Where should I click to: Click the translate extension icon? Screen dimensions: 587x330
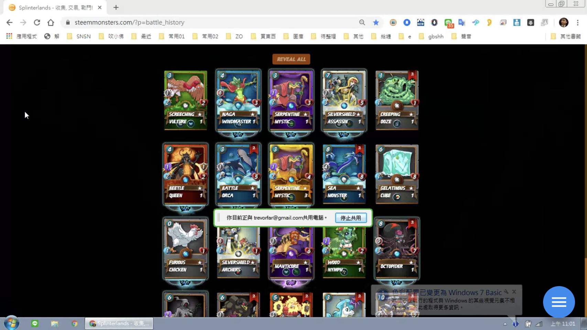click(x=462, y=22)
